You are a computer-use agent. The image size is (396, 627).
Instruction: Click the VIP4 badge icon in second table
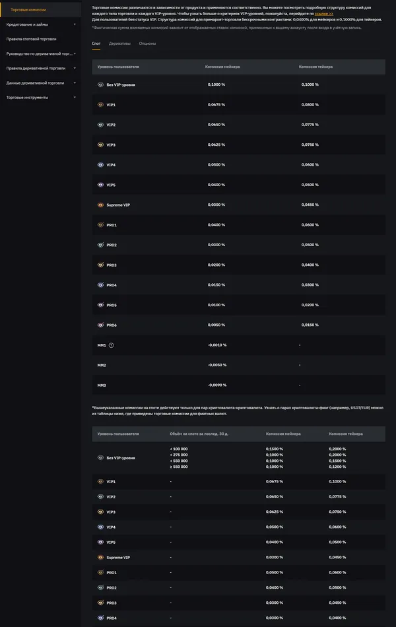(x=100, y=527)
